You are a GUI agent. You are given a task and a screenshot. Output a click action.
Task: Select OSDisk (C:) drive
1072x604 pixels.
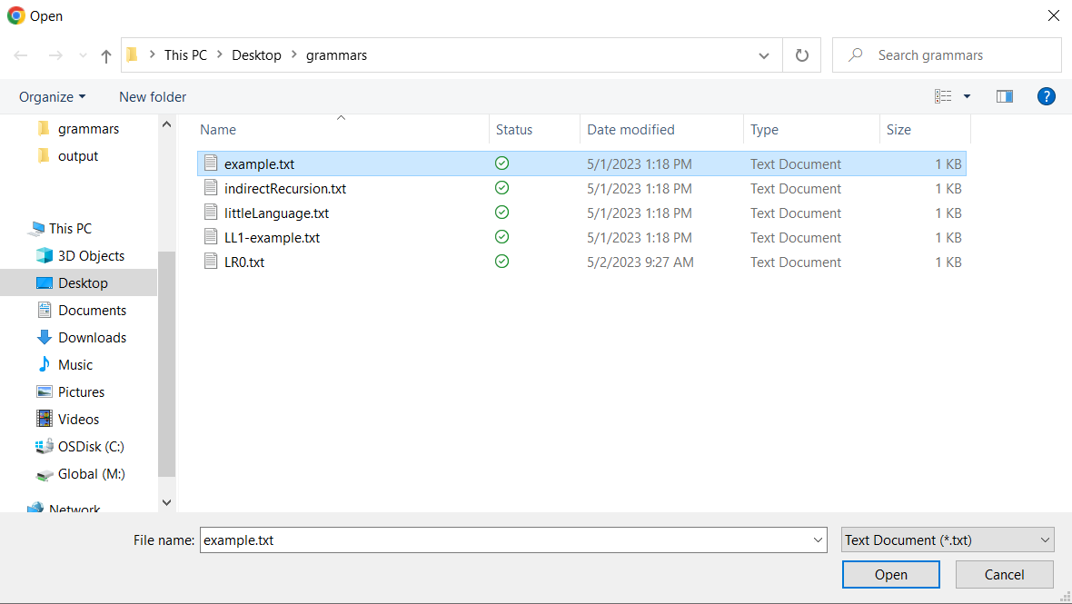tap(90, 447)
